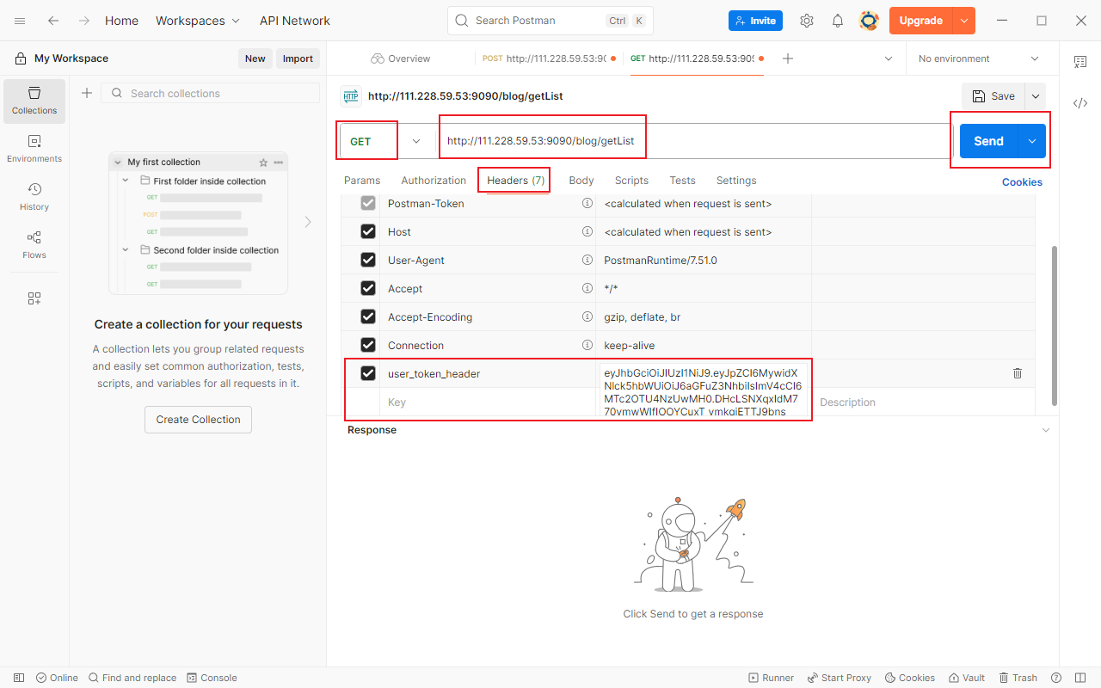Toggle the sidebar layout icon in status bar
Viewport: 1101px width, 688px height.
click(19, 678)
